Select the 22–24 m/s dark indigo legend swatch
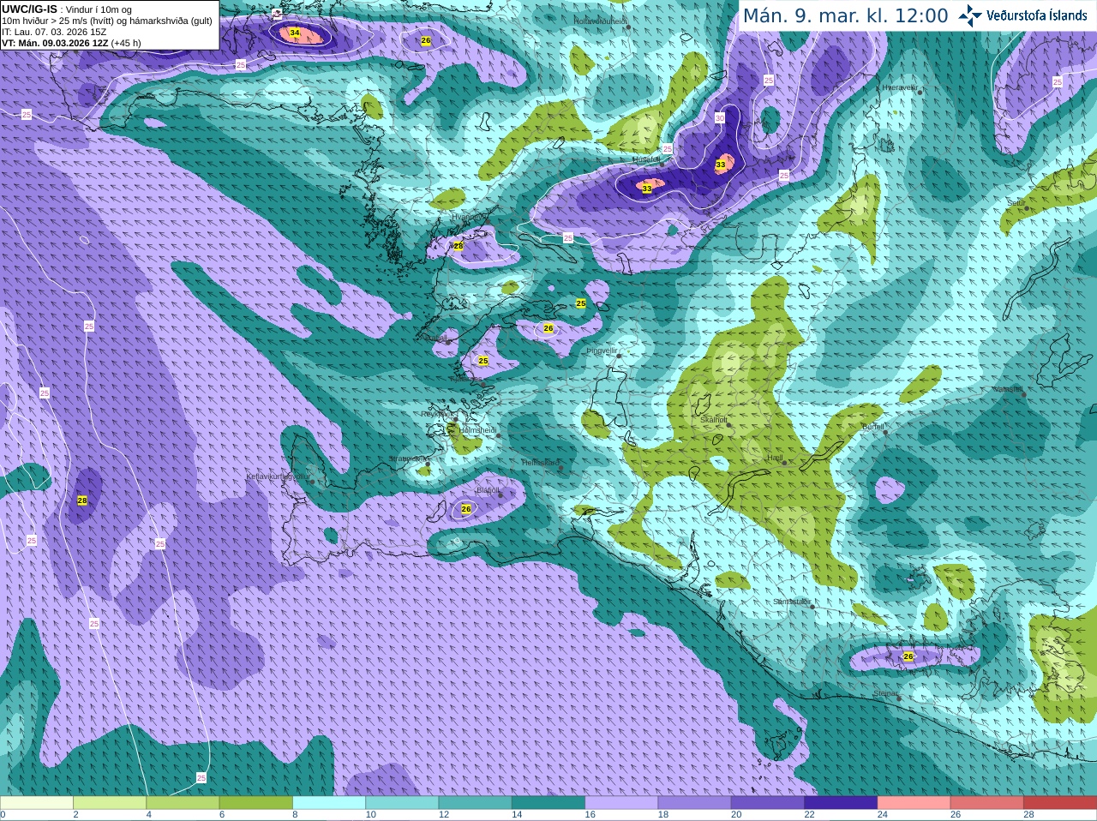Image resolution: width=1097 pixels, height=821 pixels. pos(841,803)
